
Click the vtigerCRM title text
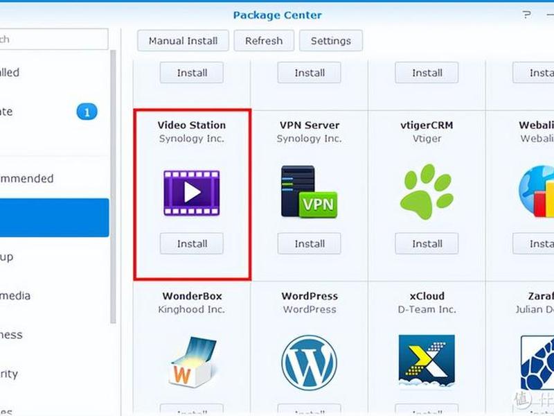[x=427, y=125]
